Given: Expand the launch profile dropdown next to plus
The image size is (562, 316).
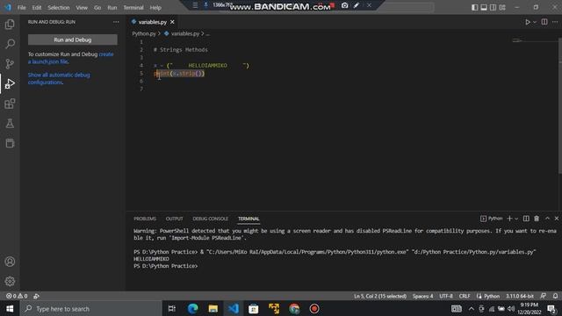Looking at the screenshot, I should coord(516,219).
